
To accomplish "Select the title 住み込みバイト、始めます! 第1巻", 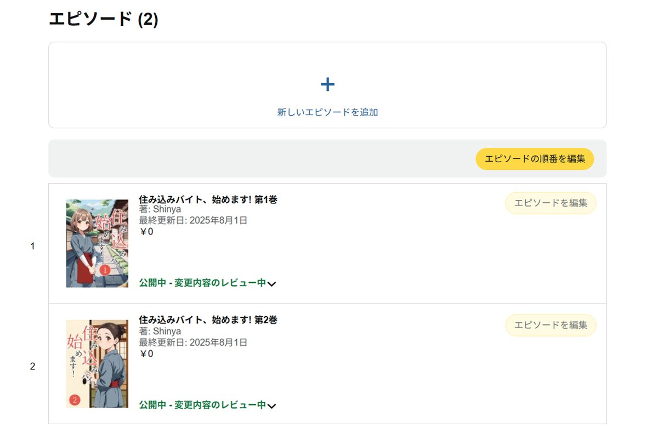I will click(x=208, y=199).
